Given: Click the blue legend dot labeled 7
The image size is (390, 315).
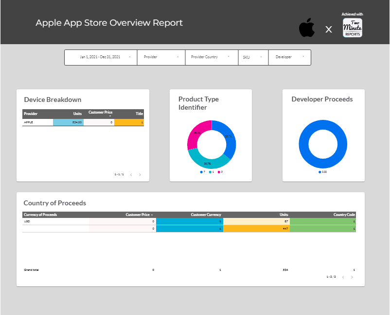Looking at the screenshot, I should click(x=202, y=172).
